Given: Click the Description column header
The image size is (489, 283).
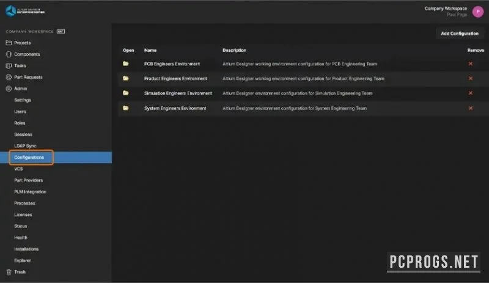Looking at the screenshot, I should 234,50.
